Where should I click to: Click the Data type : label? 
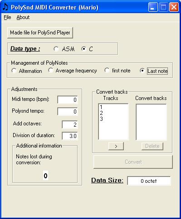click(x=25, y=49)
